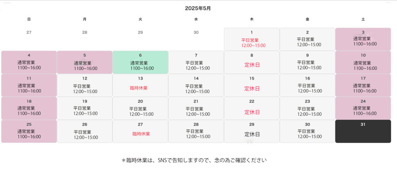Click May 1 with red 平日営業 text
397x178 pixels.
(252, 39)
